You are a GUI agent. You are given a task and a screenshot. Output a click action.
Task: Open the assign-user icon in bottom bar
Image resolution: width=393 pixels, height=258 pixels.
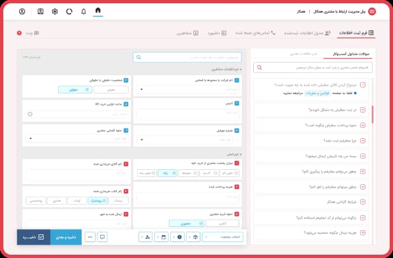[x=146, y=237]
